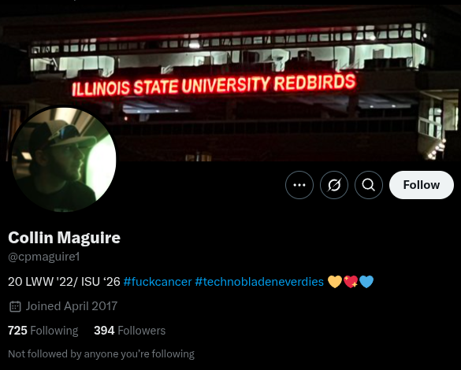The width and height of the screenshot is (461, 370).
Task: Click the bio text 20 LWW '22/ ISU '26
Action: click(64, 282)
